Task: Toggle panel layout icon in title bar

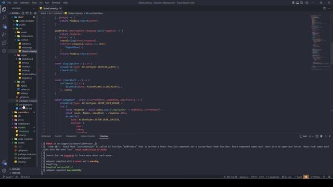Action: (x=298, y=3)
